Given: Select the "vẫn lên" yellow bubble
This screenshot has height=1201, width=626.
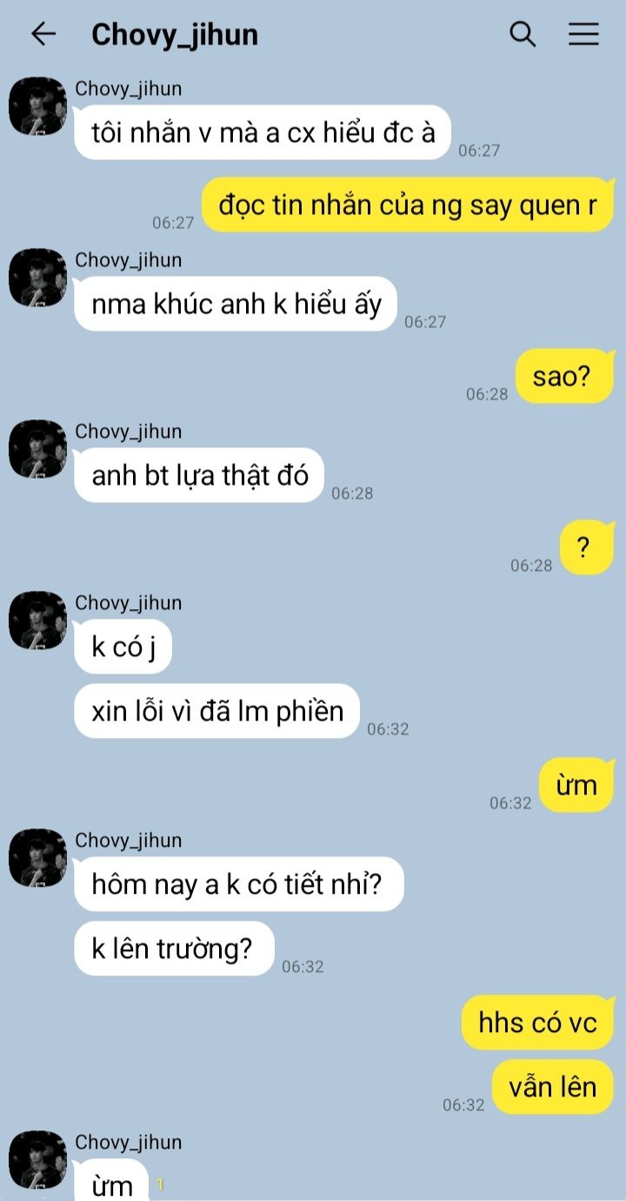Looking at the screenshot, I should (x=553, y=1087).
